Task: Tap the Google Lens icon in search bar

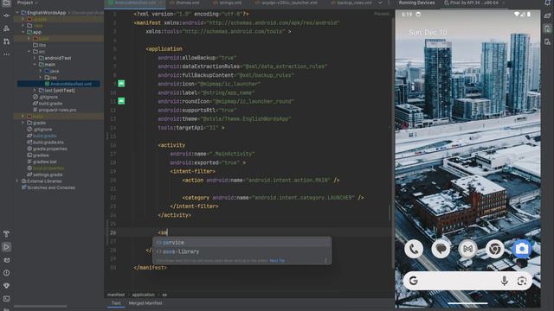Action: [521, 281]
